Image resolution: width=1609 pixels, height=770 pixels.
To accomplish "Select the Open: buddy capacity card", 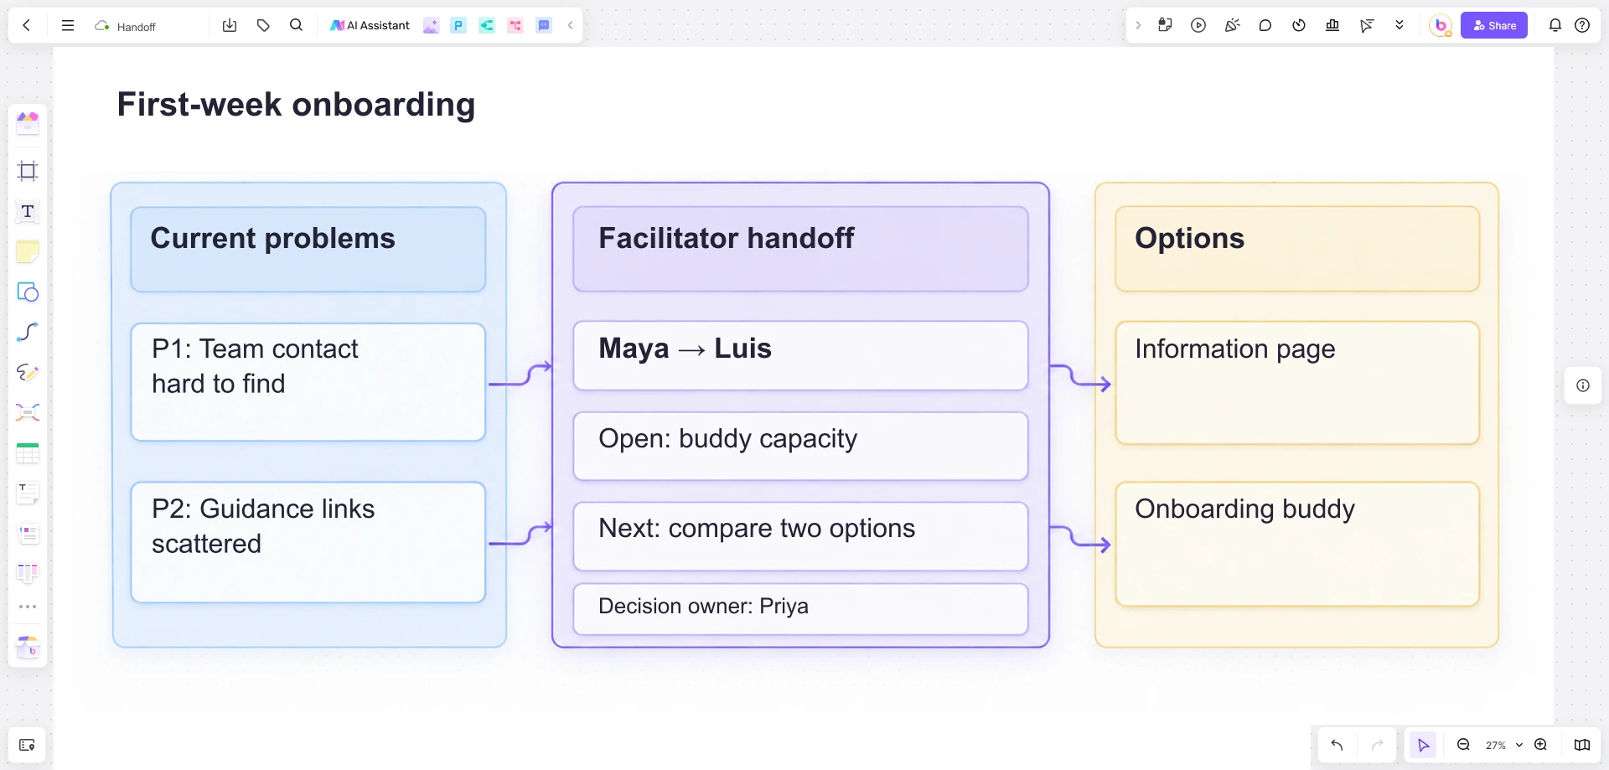I will coord(800,446).
